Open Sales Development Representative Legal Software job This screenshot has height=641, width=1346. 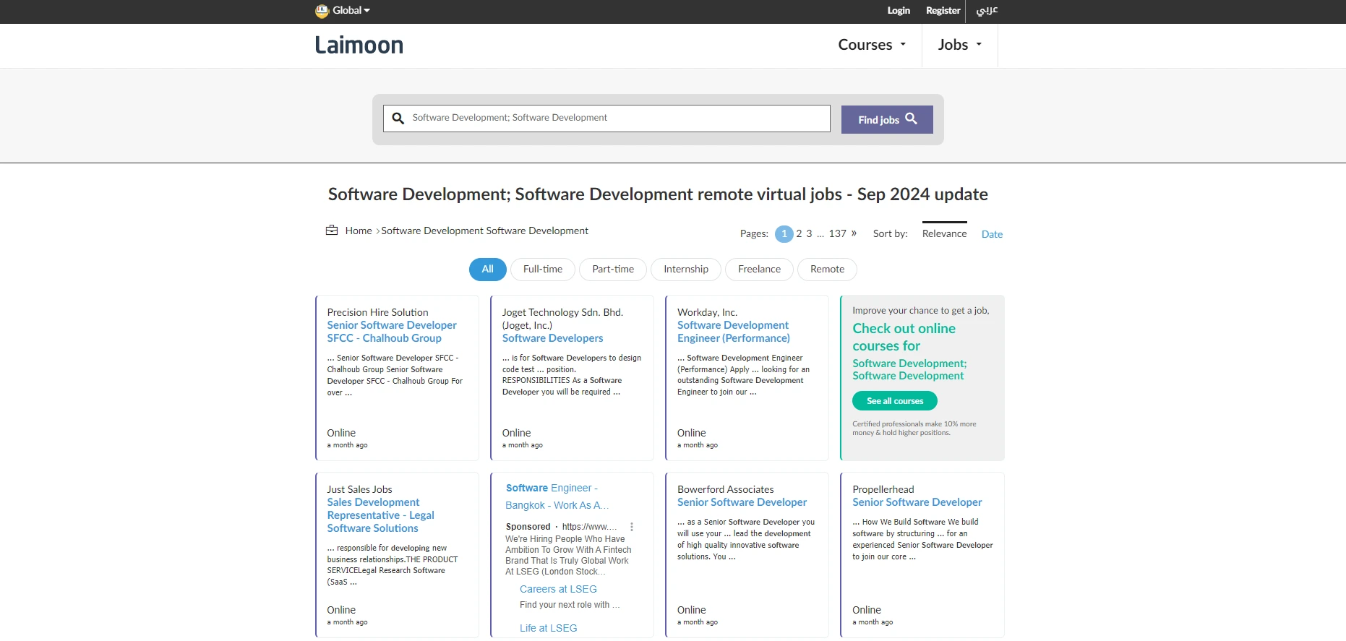tap(381, 515)
